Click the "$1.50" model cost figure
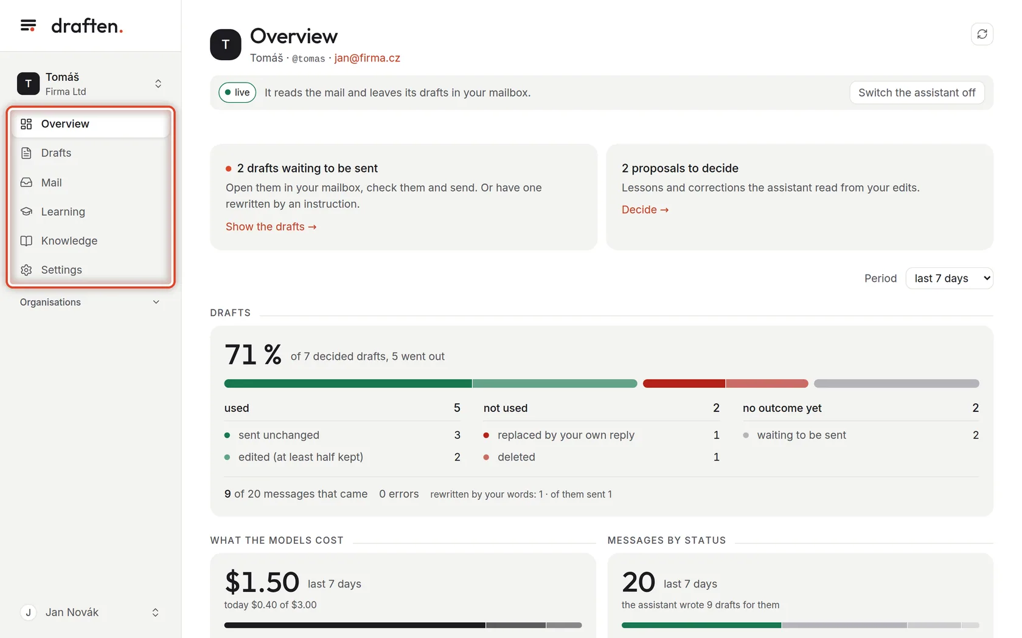This screenshot has height=638, width=1022. coord(262,582)
